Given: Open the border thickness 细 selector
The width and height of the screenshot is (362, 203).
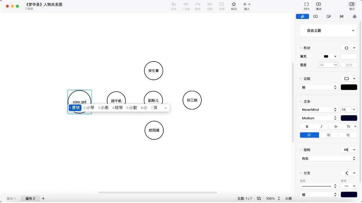Looking at the screenshot, I should pos(319,87).
